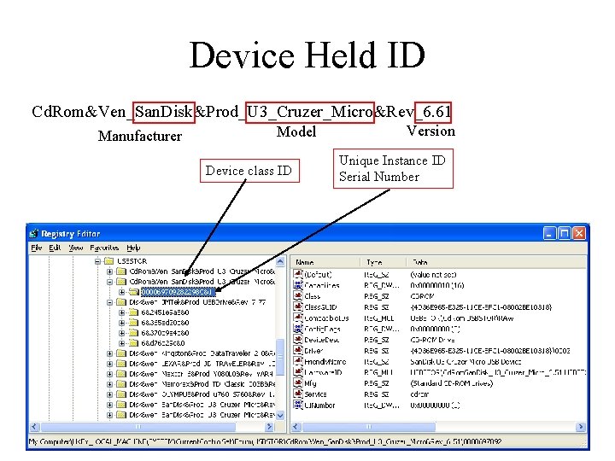
Task: Click the values pane scrollbar right arrow
Action: (x=581, y=427)
